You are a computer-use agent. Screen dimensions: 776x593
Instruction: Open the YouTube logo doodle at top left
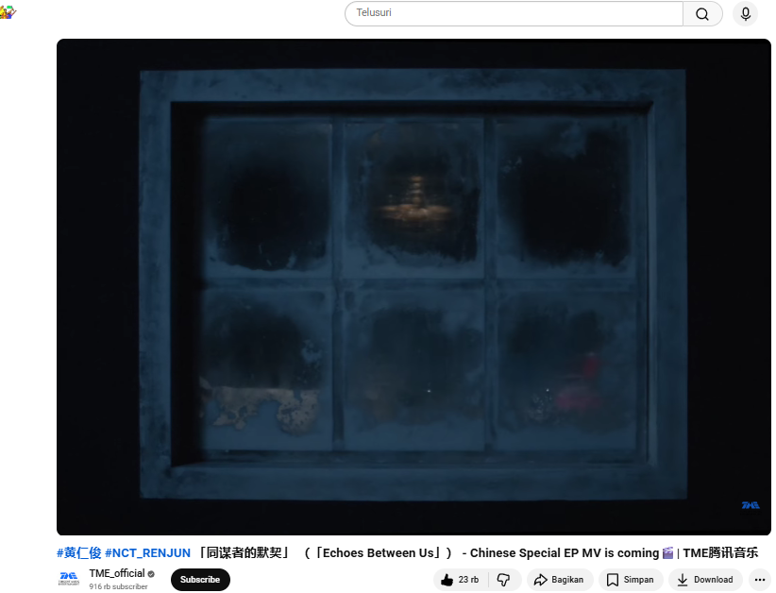[x=8, y=12]
